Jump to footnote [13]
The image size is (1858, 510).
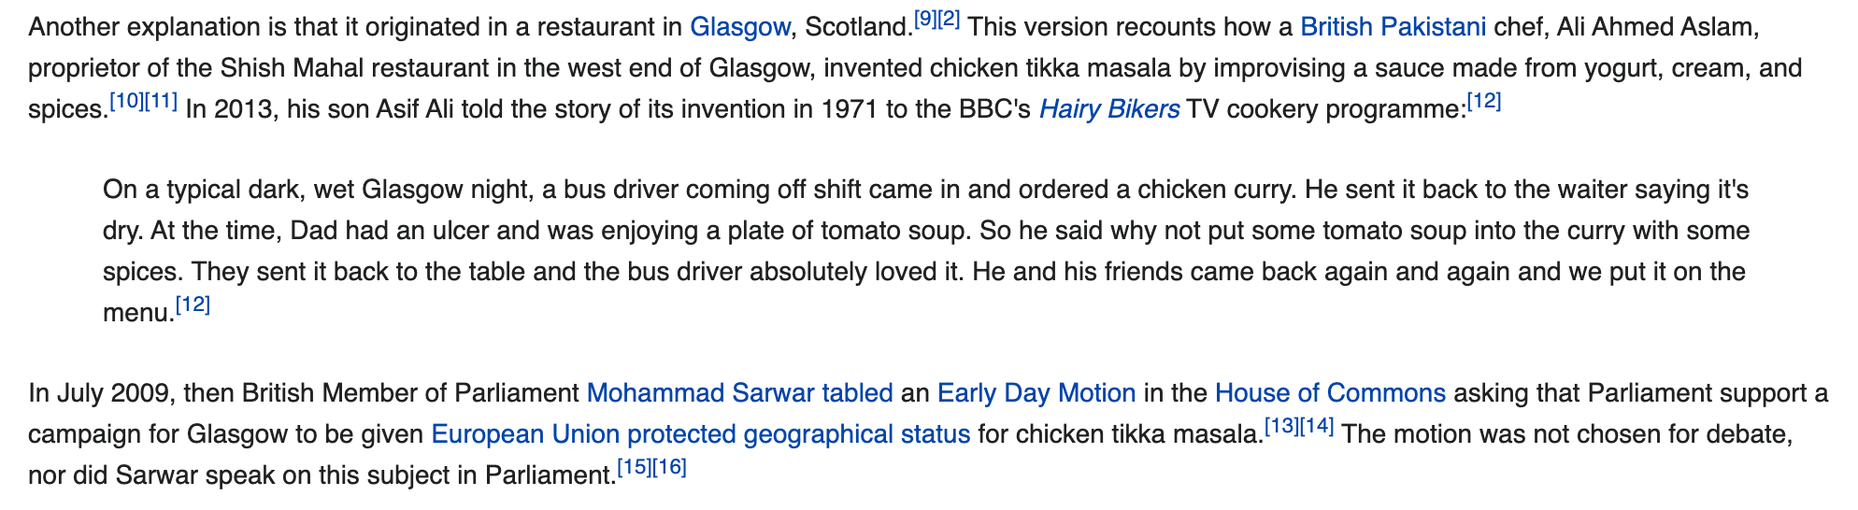click(1281, 427)
